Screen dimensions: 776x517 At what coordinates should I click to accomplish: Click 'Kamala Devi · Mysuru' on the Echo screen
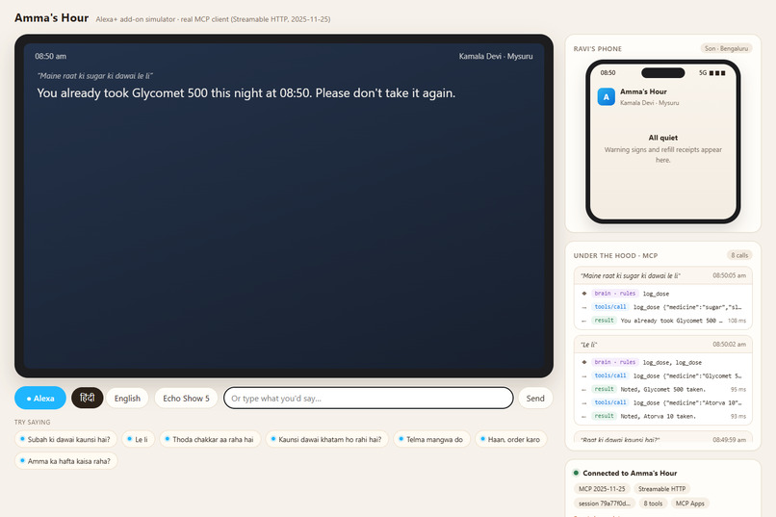(x=496, y=57)
